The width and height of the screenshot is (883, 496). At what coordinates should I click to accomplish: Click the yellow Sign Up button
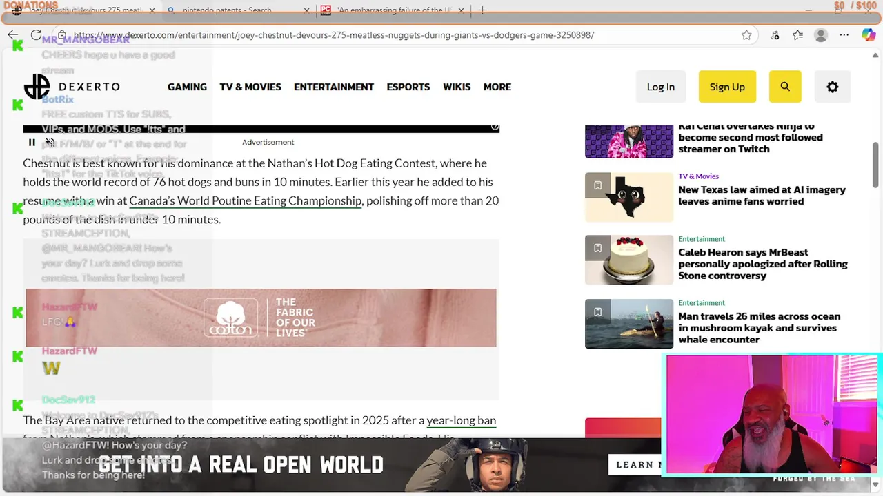pos(727,87)
